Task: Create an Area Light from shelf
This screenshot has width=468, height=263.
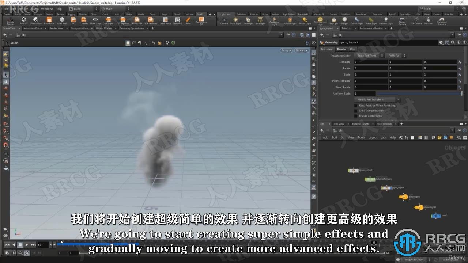Action: pyautogui.click(x=260, y=21)
